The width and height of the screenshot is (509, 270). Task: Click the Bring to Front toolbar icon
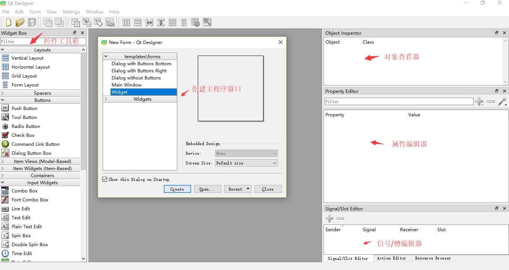tap(59, 22)
